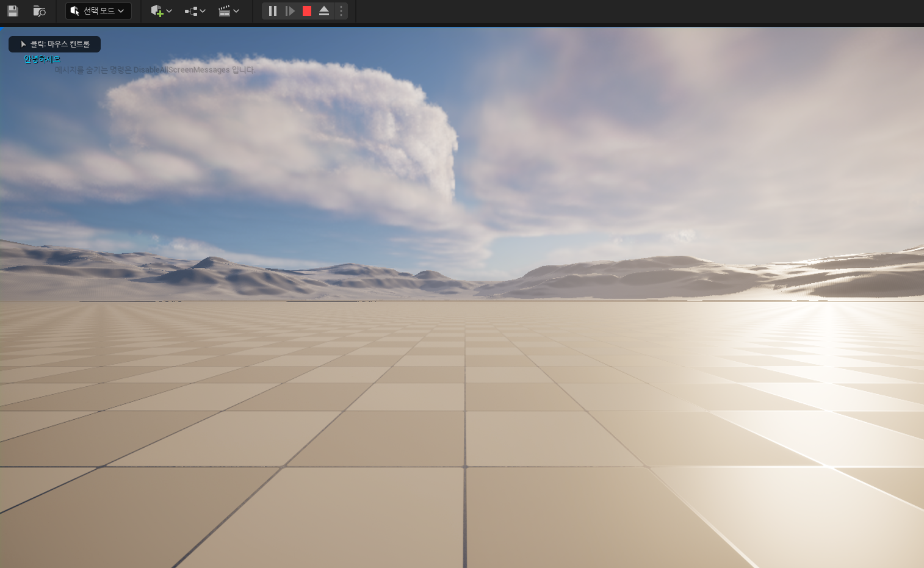This screenshot has height=568, width=924.
Task: Click the 클릭: 마우스 컨트롤 viewport button
Action: [55, 44]
